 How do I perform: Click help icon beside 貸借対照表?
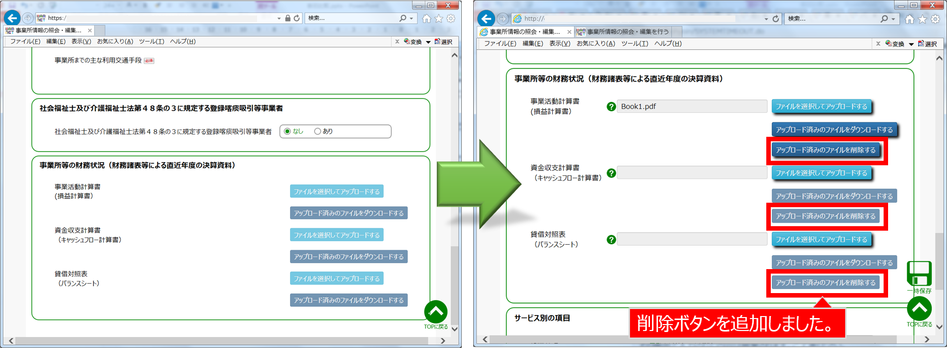(x=611, y=240)
